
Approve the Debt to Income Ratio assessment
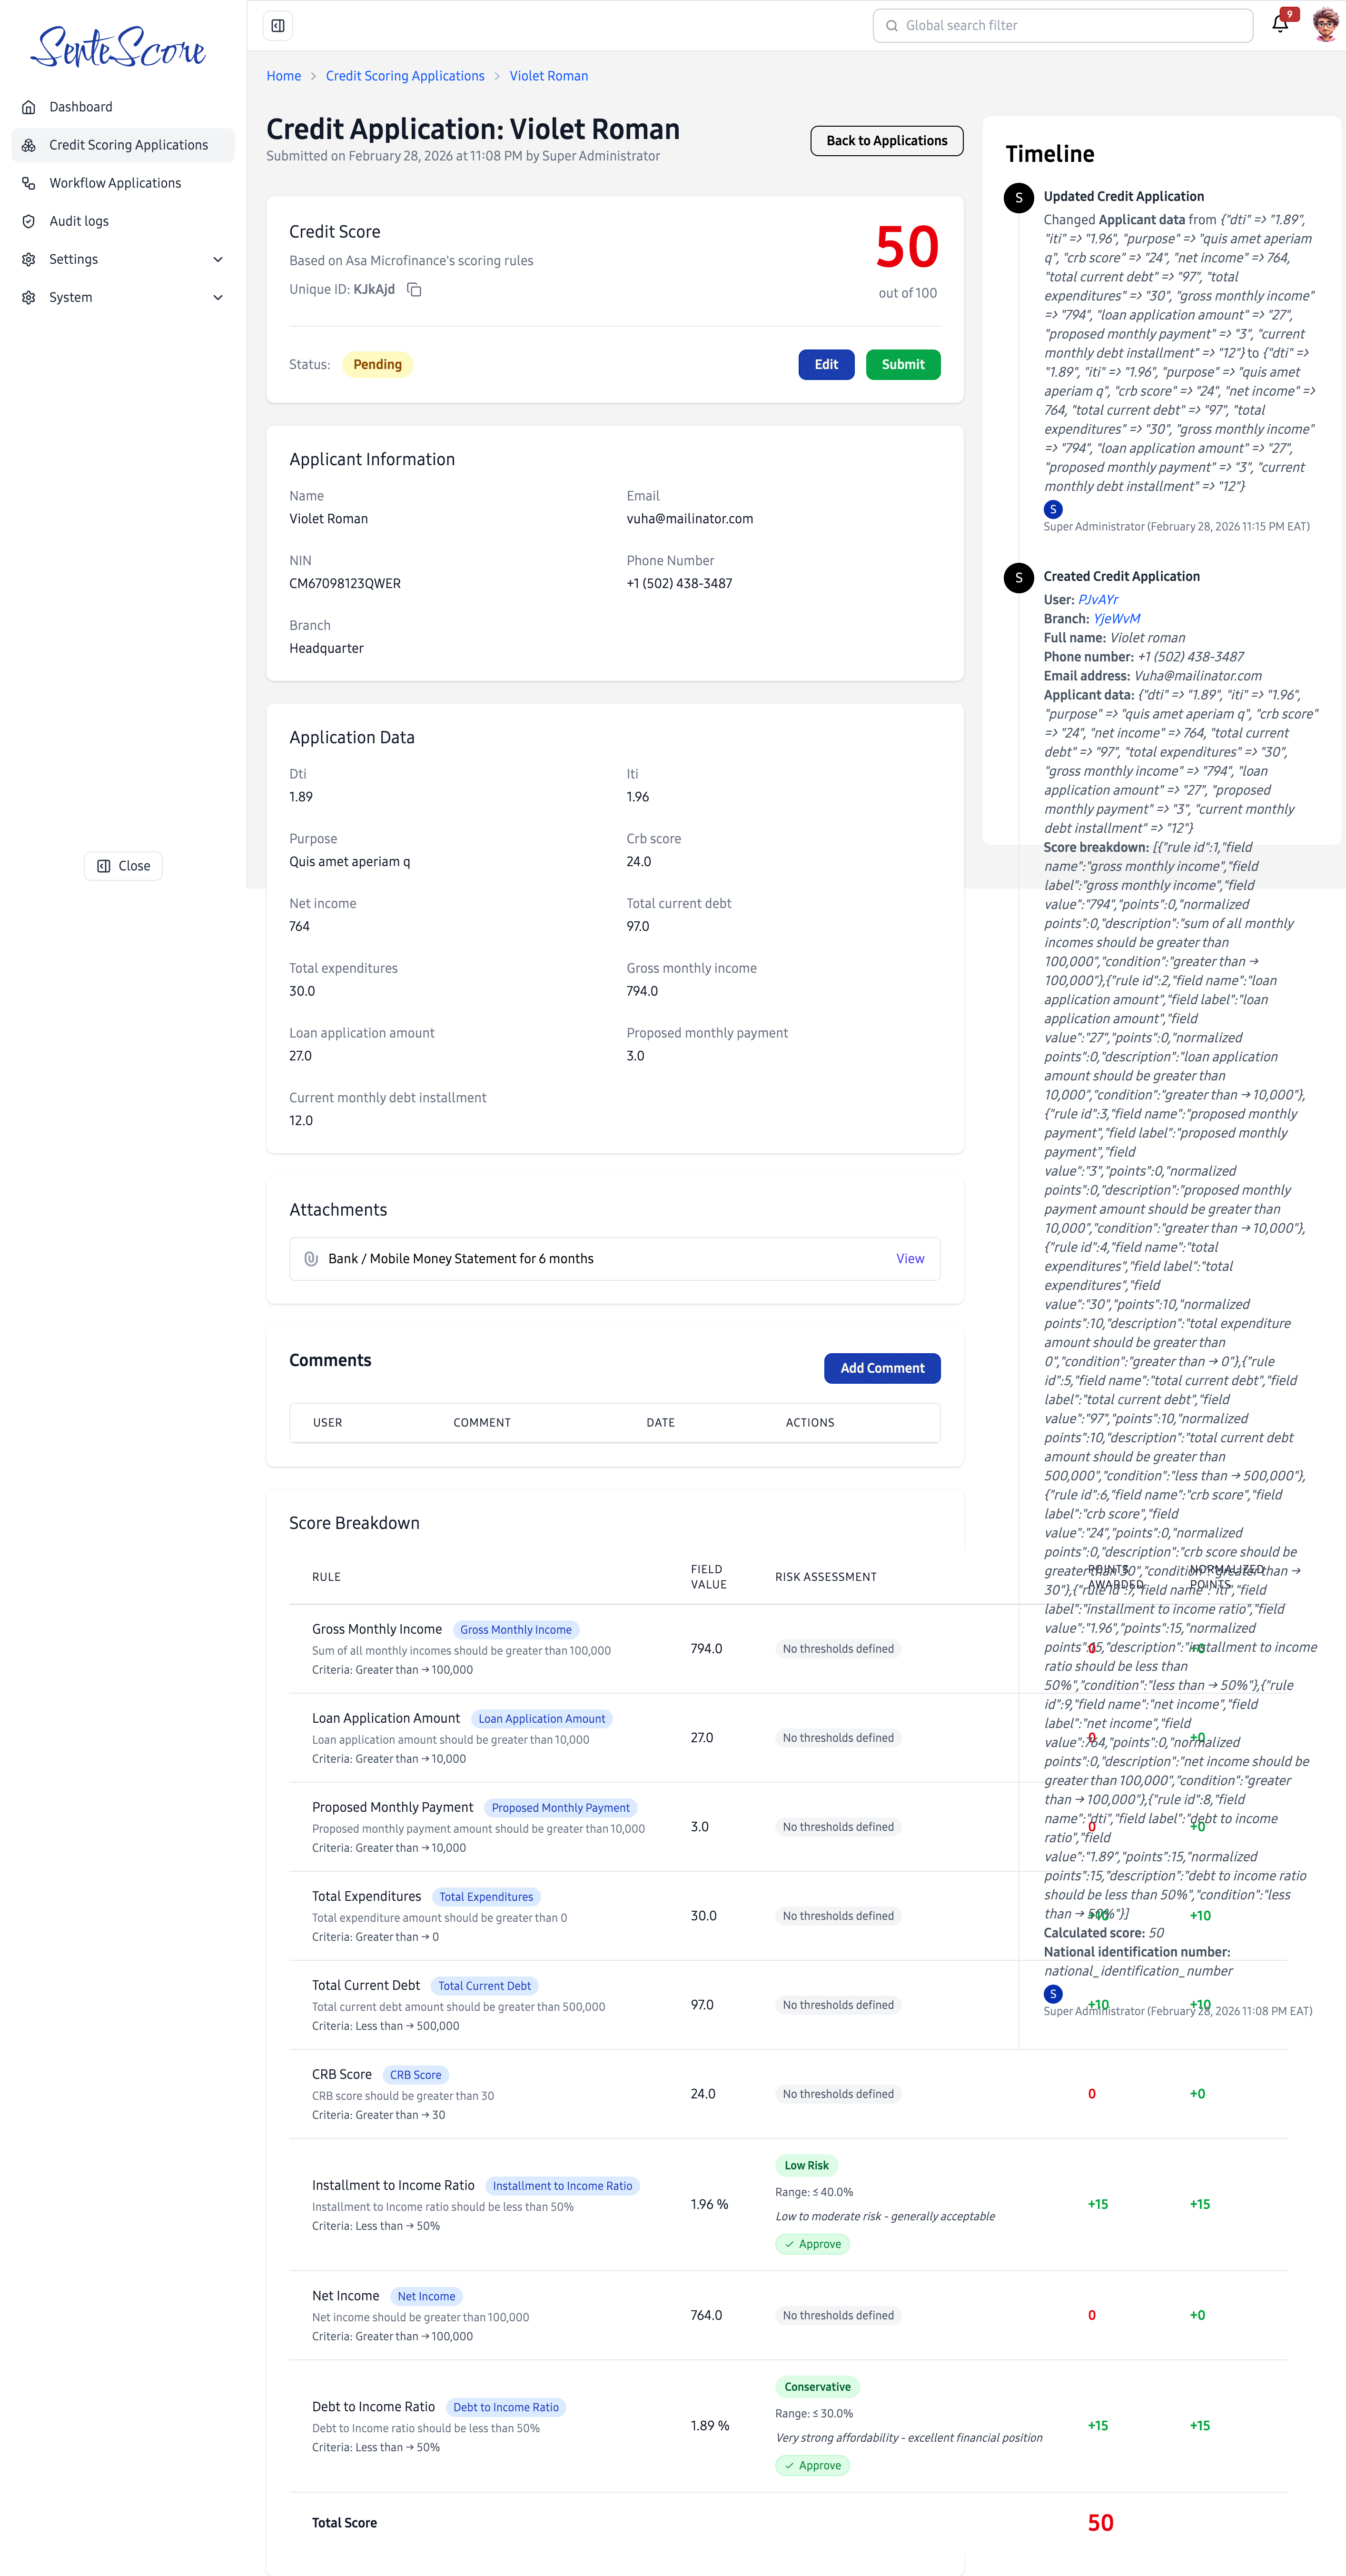tap(812, 2465)
